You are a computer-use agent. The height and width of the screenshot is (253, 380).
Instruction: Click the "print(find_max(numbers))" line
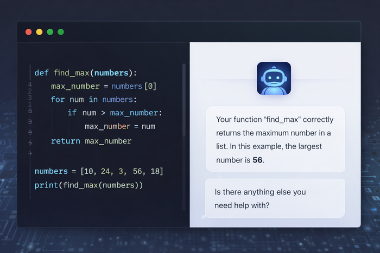[x=88, y=185]
